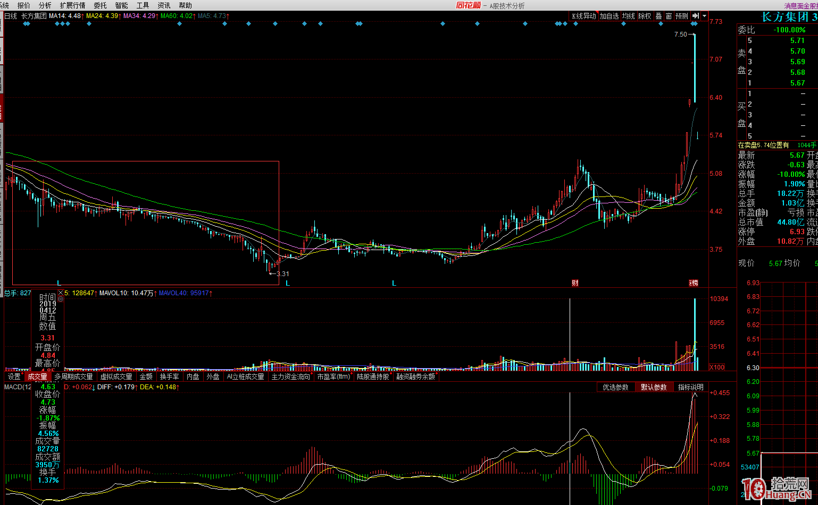This screenshot has height=505, width=818.
Task: Click the 7.50 high price annotation
Action: coord(680,35)
